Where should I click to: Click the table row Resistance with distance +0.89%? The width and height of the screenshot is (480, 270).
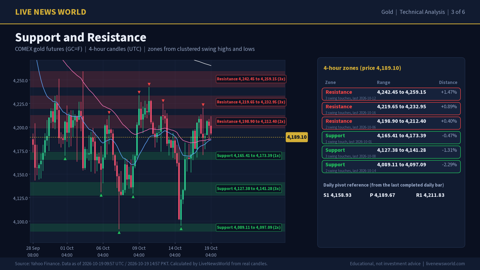point(391,109)
